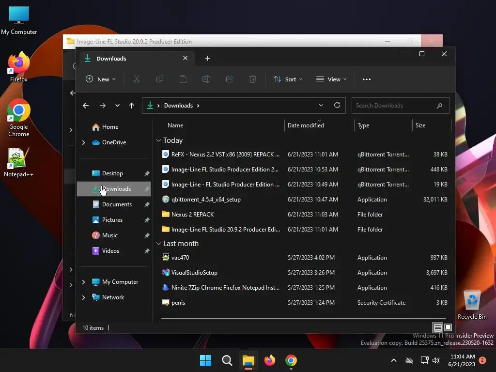Click the volume speaker icon in system tray
The height and width of the screenshot is (372, 496).
pos(436,360)
